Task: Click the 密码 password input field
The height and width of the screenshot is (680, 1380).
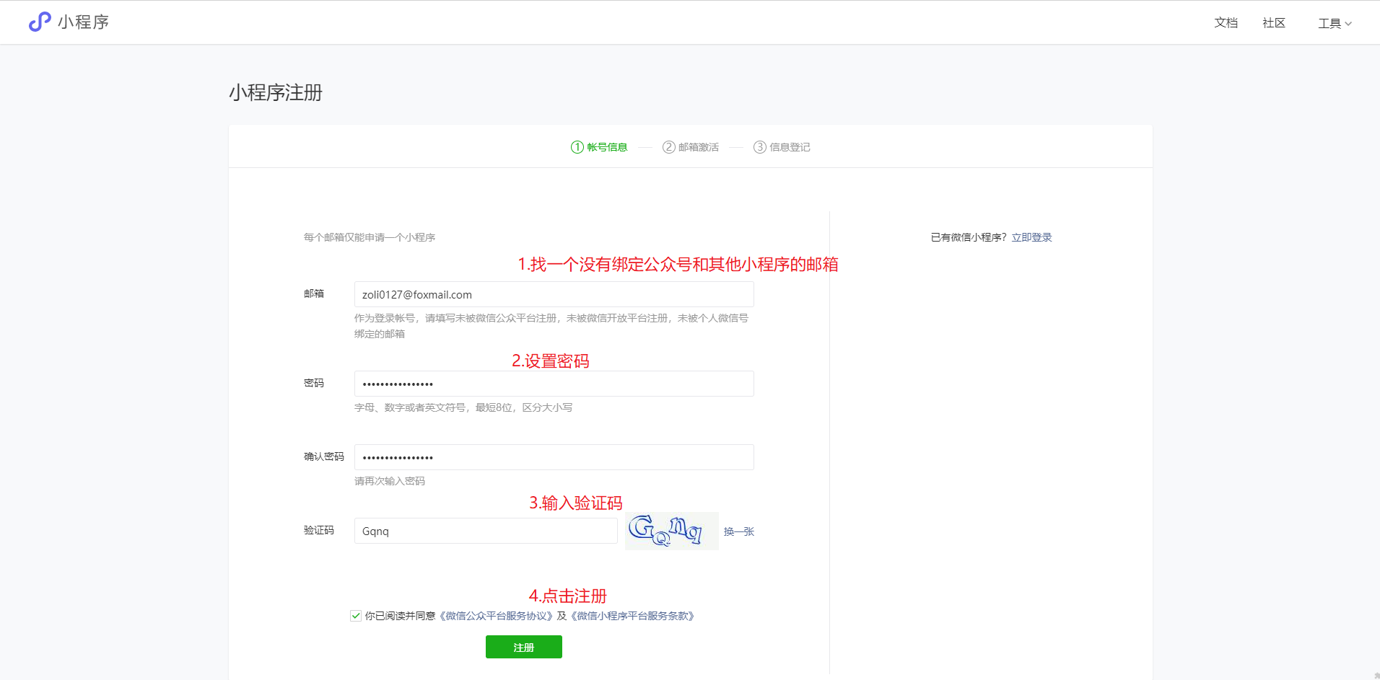Action: 554,384
